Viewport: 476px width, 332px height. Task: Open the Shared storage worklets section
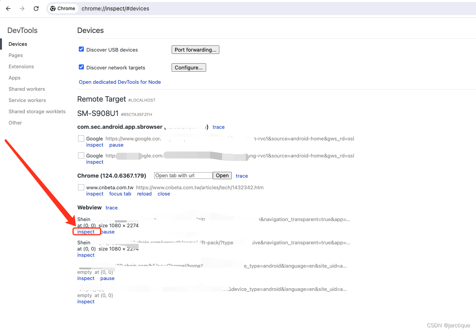point(37,111)
